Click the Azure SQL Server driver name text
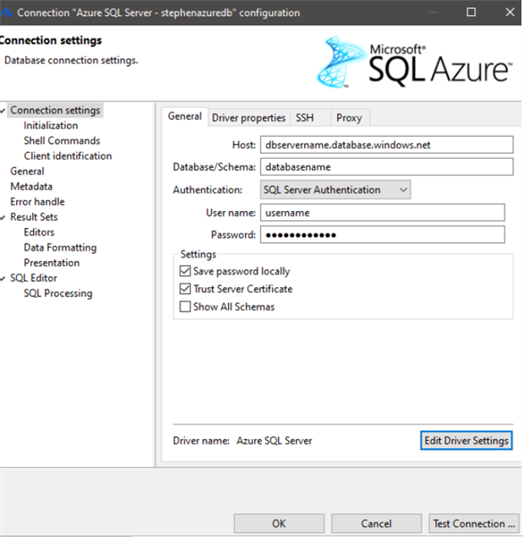Screen dimensions: 523x537 click(275, 441)
